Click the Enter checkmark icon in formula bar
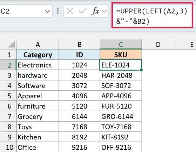196x152 pixels. (x=82, y=11)
